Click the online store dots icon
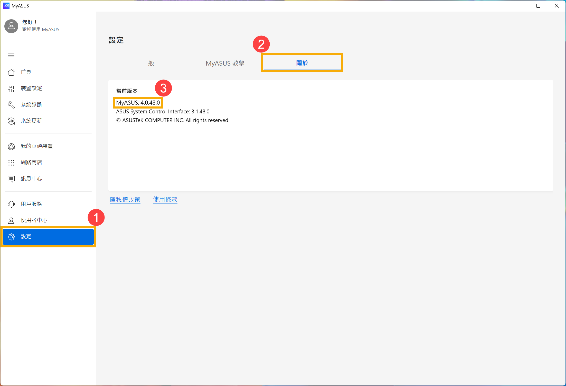The width and height of the screenshot is (566, 386). 11,163
